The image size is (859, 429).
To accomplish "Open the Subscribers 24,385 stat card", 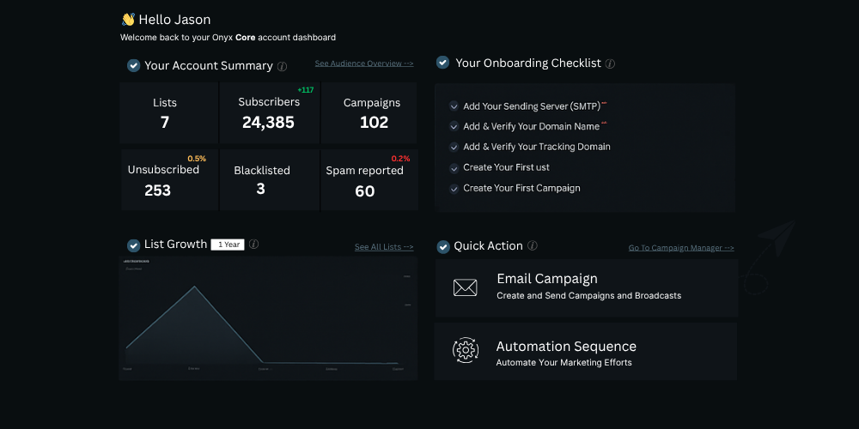I will tap(269, 113).
